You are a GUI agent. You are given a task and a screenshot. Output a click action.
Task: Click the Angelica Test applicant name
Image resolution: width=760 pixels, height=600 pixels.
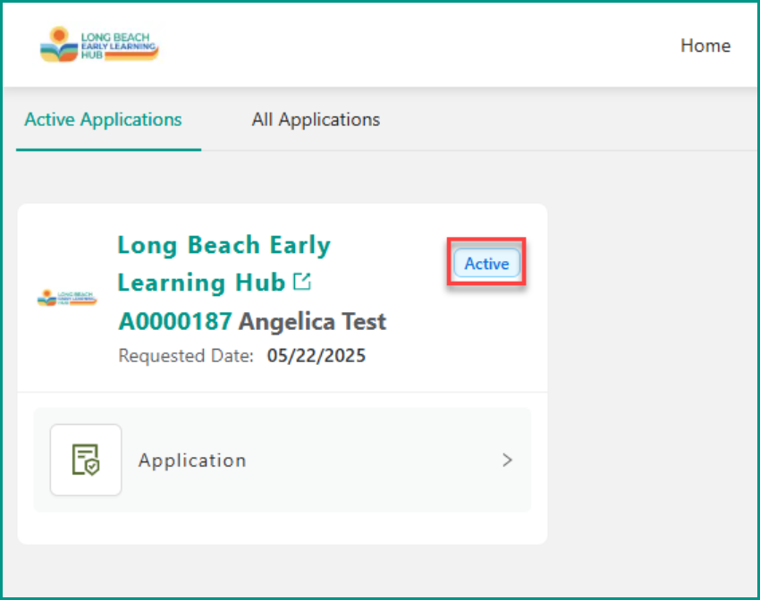(313, 321)
